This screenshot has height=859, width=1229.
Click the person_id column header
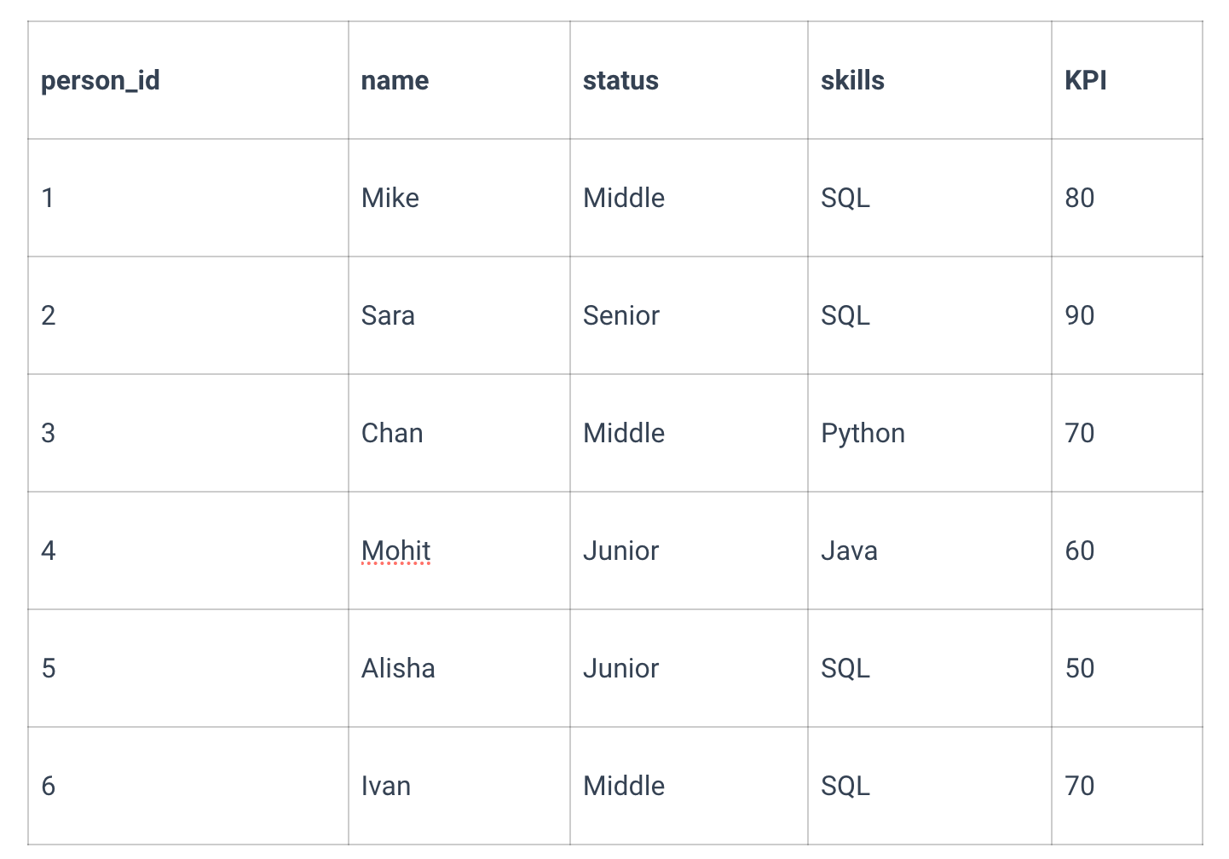click(188, 80)
